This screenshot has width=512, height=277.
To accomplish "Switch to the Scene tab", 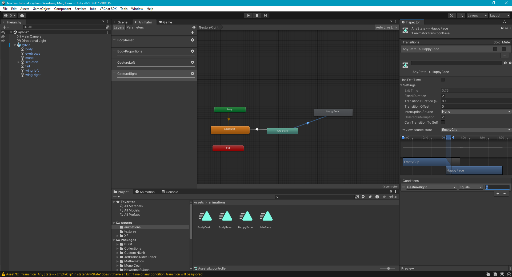I will click(x=121, y=22).
